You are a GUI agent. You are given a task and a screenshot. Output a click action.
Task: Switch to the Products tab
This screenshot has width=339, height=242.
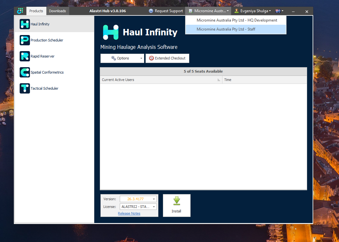(x=36, y=11)
